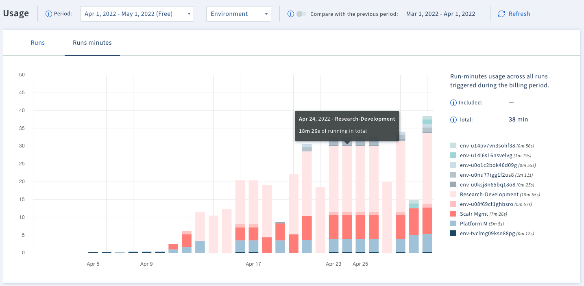
Task: Click the Period dropdown chevron
Action: point(189,13)
